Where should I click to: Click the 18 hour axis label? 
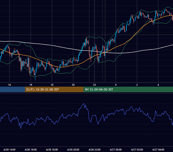(x=52, y=85)
